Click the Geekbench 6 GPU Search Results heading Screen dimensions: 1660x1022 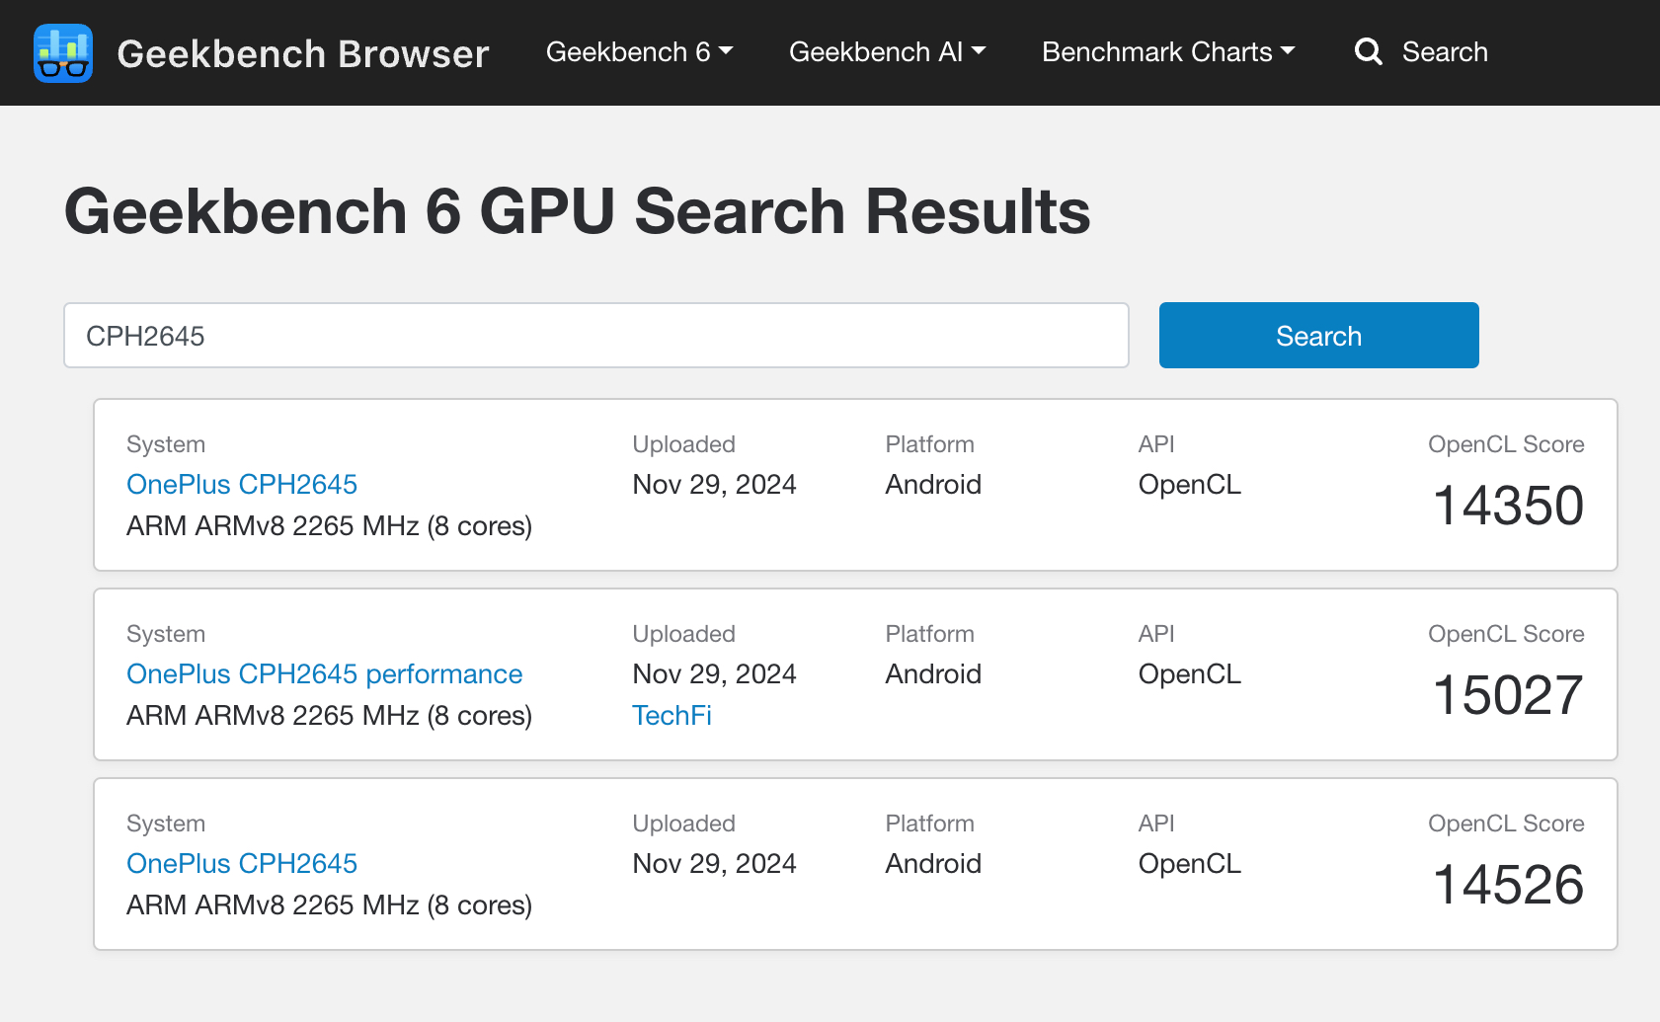coord(577,212)
